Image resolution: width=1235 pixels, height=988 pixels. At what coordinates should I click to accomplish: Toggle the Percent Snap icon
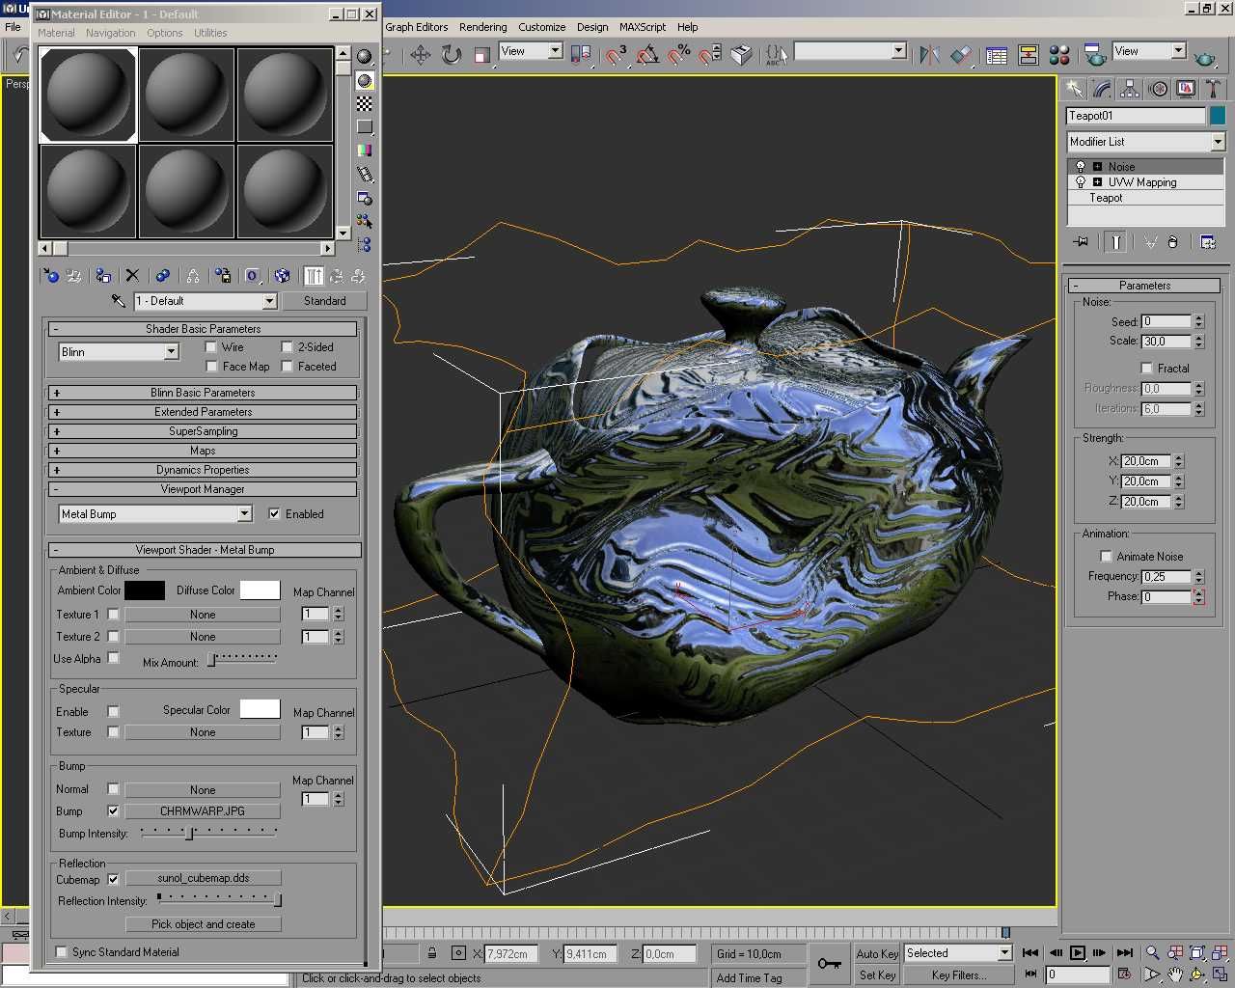679,55
